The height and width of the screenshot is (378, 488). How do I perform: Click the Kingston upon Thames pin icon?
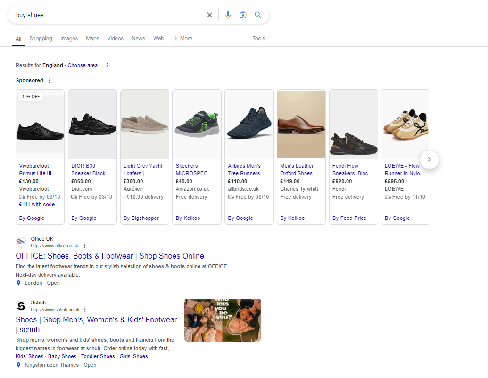pos(18,365)
